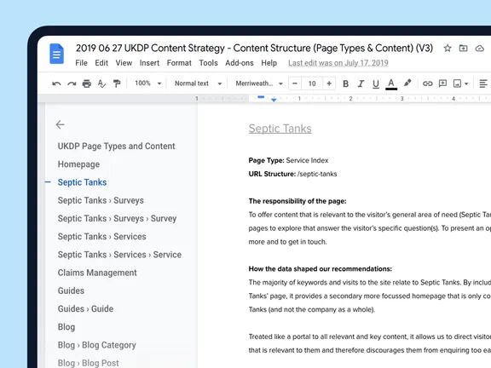Run spelling and grammar check
The height and width of the screenshot is (368, 491).
click(101, 83)
